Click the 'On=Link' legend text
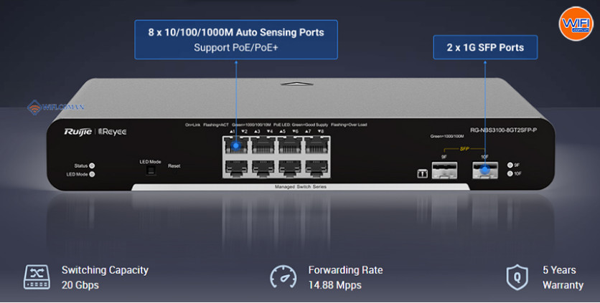The image size is (600, 303). [x=193, y=125]
